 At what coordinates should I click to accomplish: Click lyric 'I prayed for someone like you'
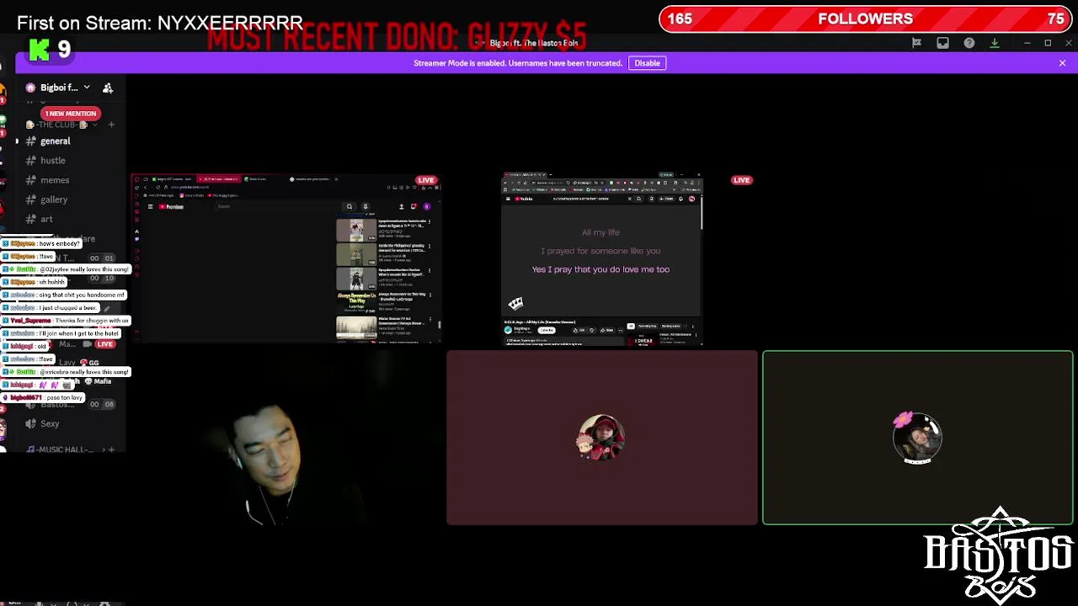tap(600, 251)
